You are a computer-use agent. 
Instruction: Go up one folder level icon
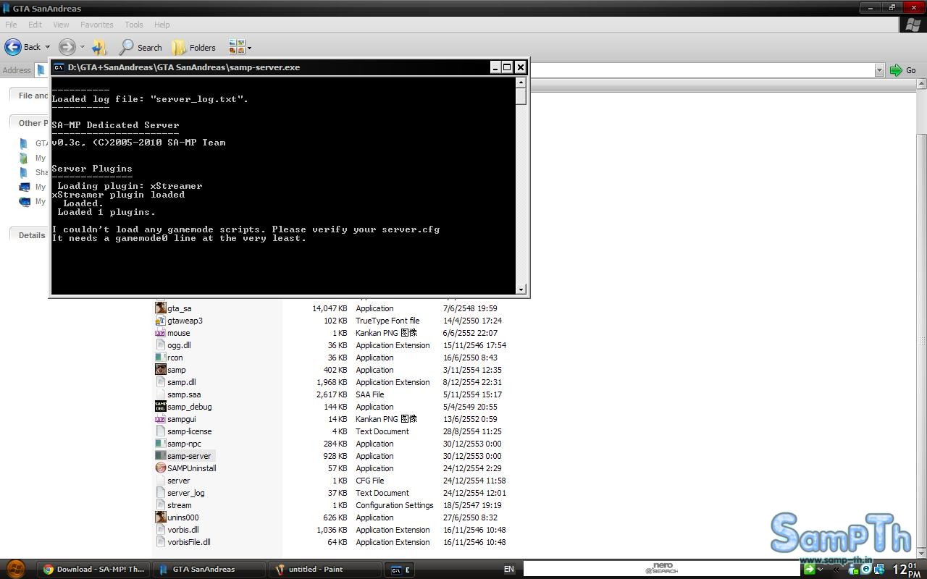pos(99,47)
